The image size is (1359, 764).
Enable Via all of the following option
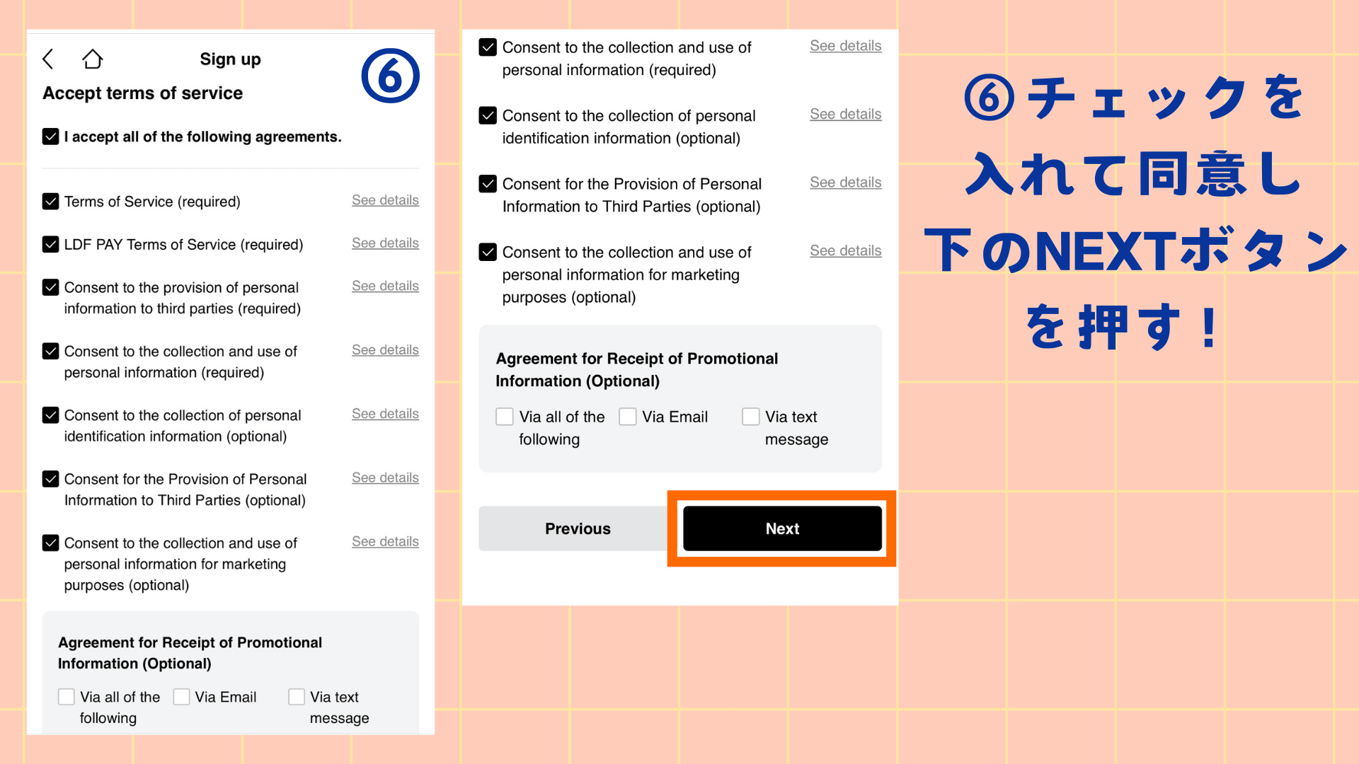503,415
